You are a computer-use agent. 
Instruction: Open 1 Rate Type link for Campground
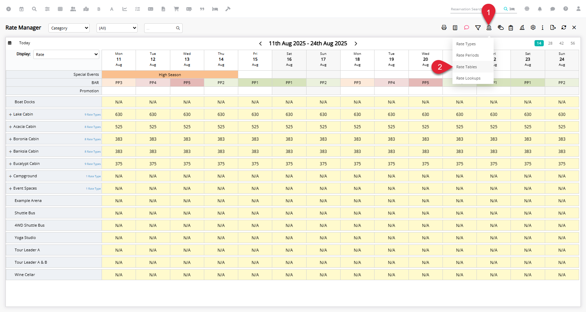(93, 176)
